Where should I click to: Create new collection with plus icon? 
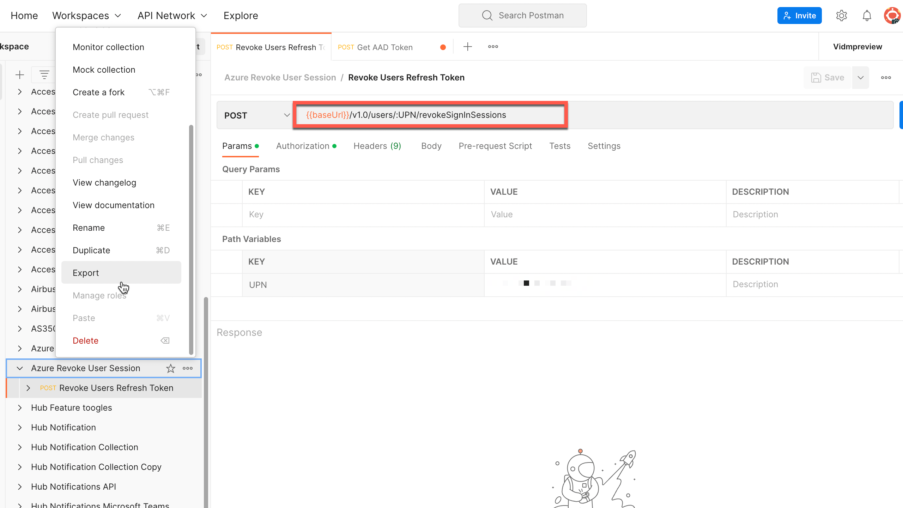tap(20, 75)
